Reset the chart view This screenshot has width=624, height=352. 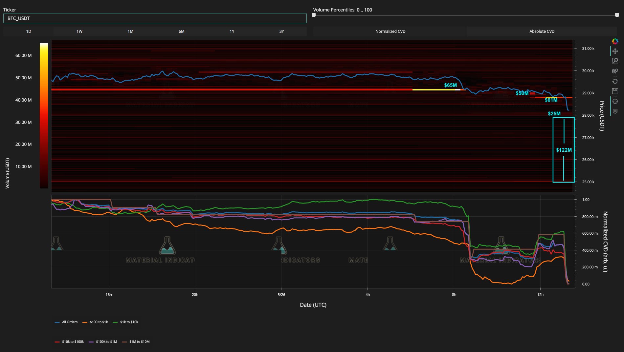point(615,81)
